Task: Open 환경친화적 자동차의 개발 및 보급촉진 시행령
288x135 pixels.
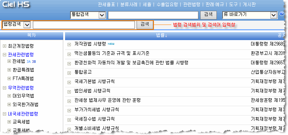Action: coord(131,63)
